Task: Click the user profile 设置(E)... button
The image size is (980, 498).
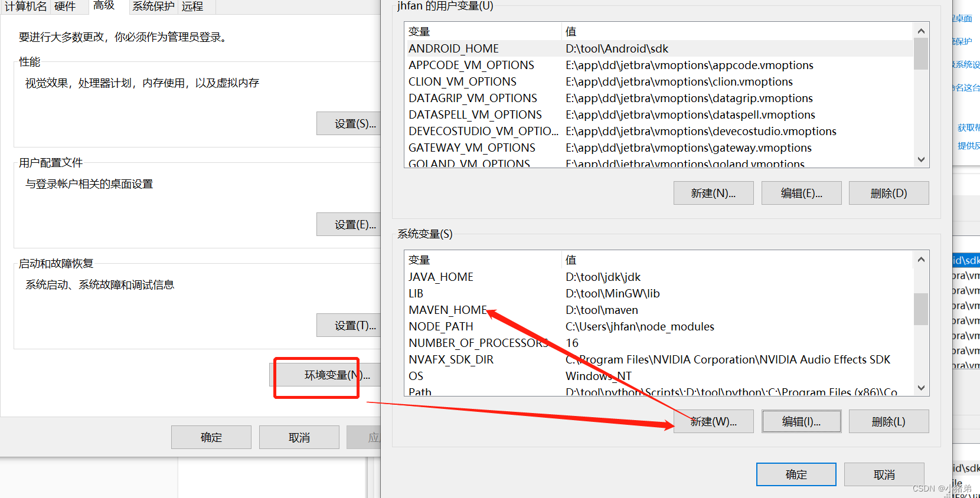Action: pos(349,224)
